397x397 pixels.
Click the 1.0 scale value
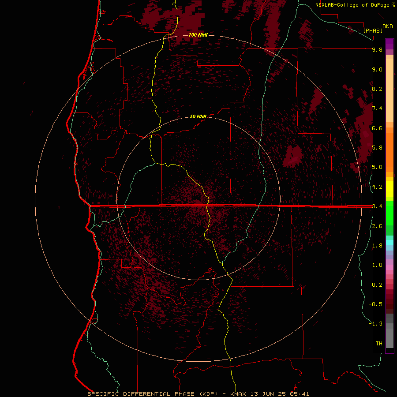click(377, 265)
